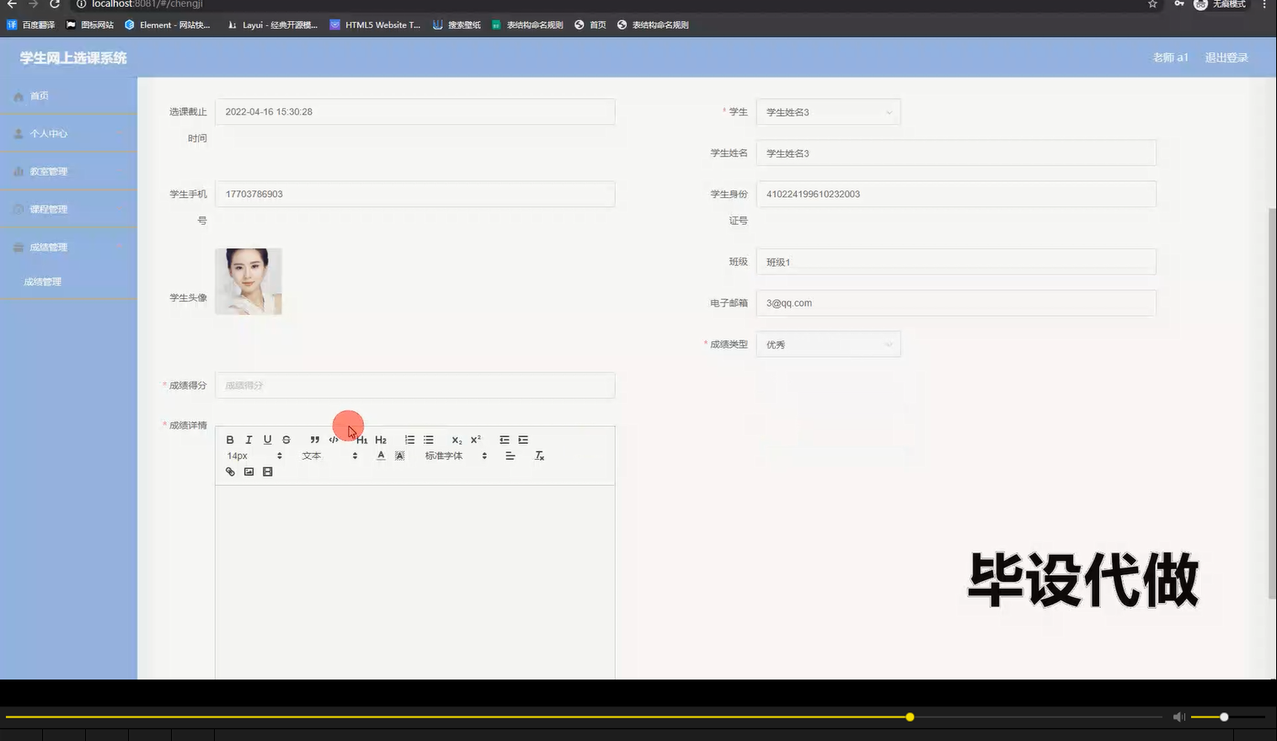1277x741 pixels.
Task: Select the underline formatting icon
Action: 267,440
